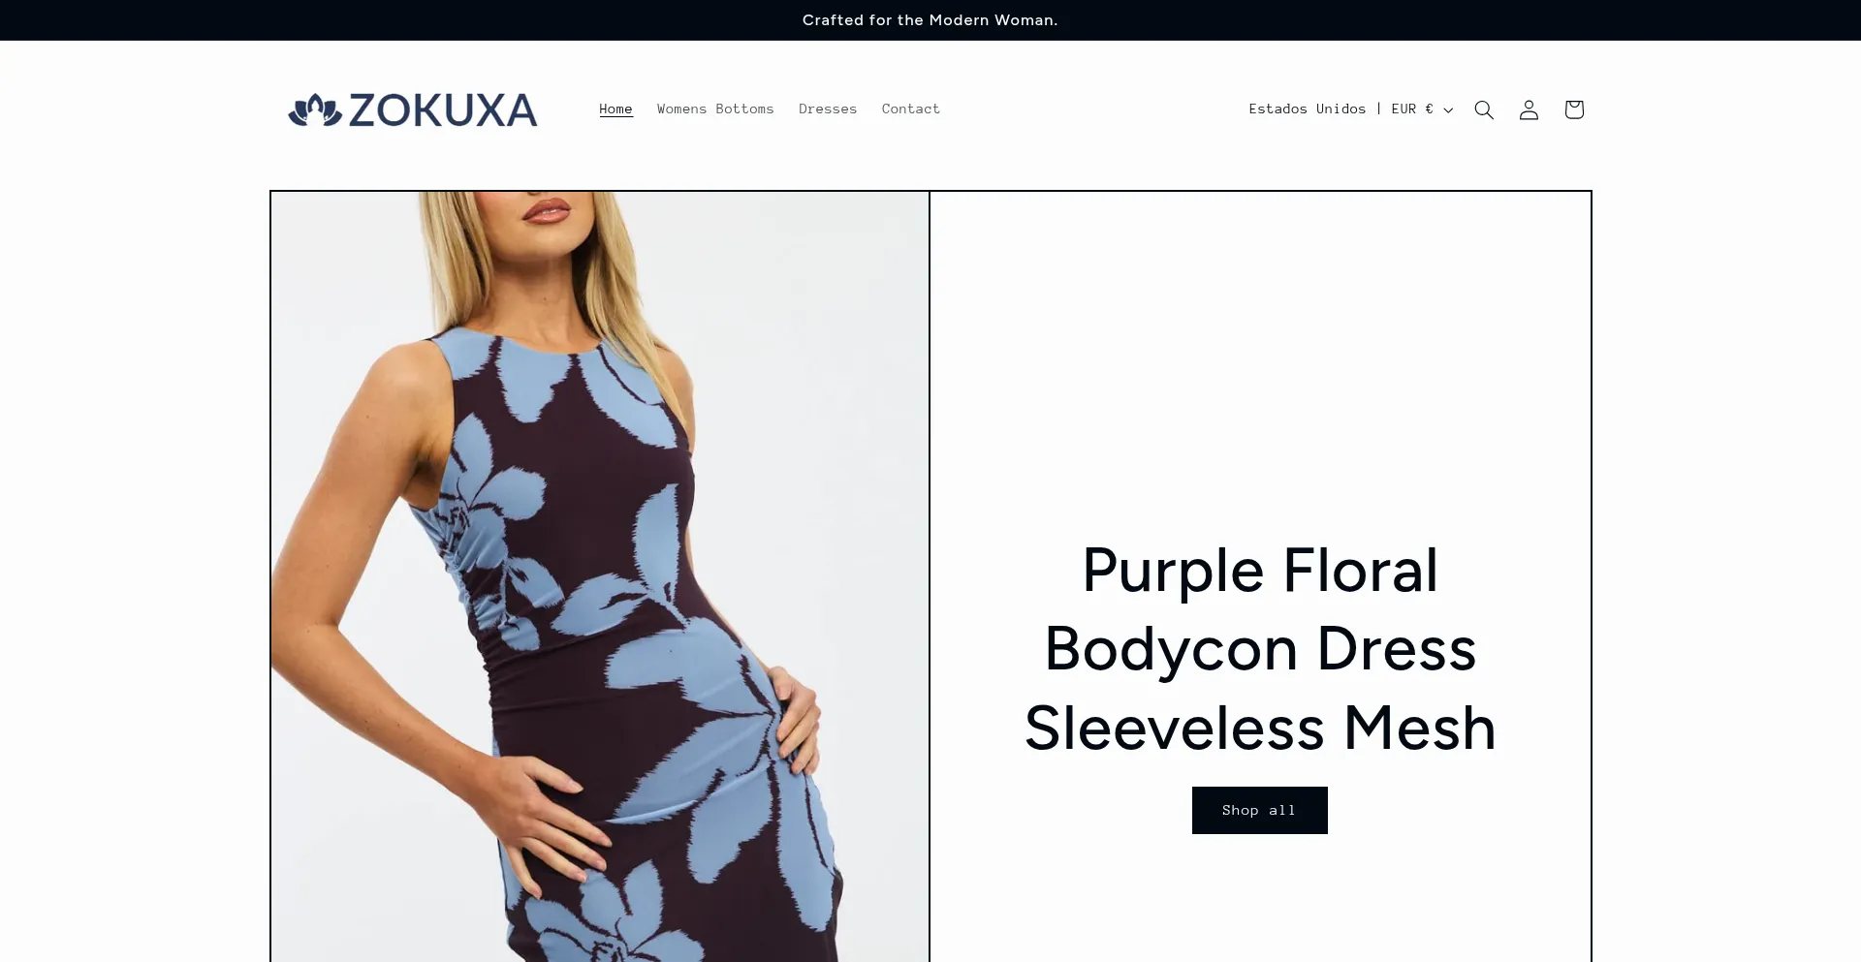Expand the country selector chevron arrow
Image resolution: width=1861 pixels, height=962 pixels.
tap(1448, 110)
